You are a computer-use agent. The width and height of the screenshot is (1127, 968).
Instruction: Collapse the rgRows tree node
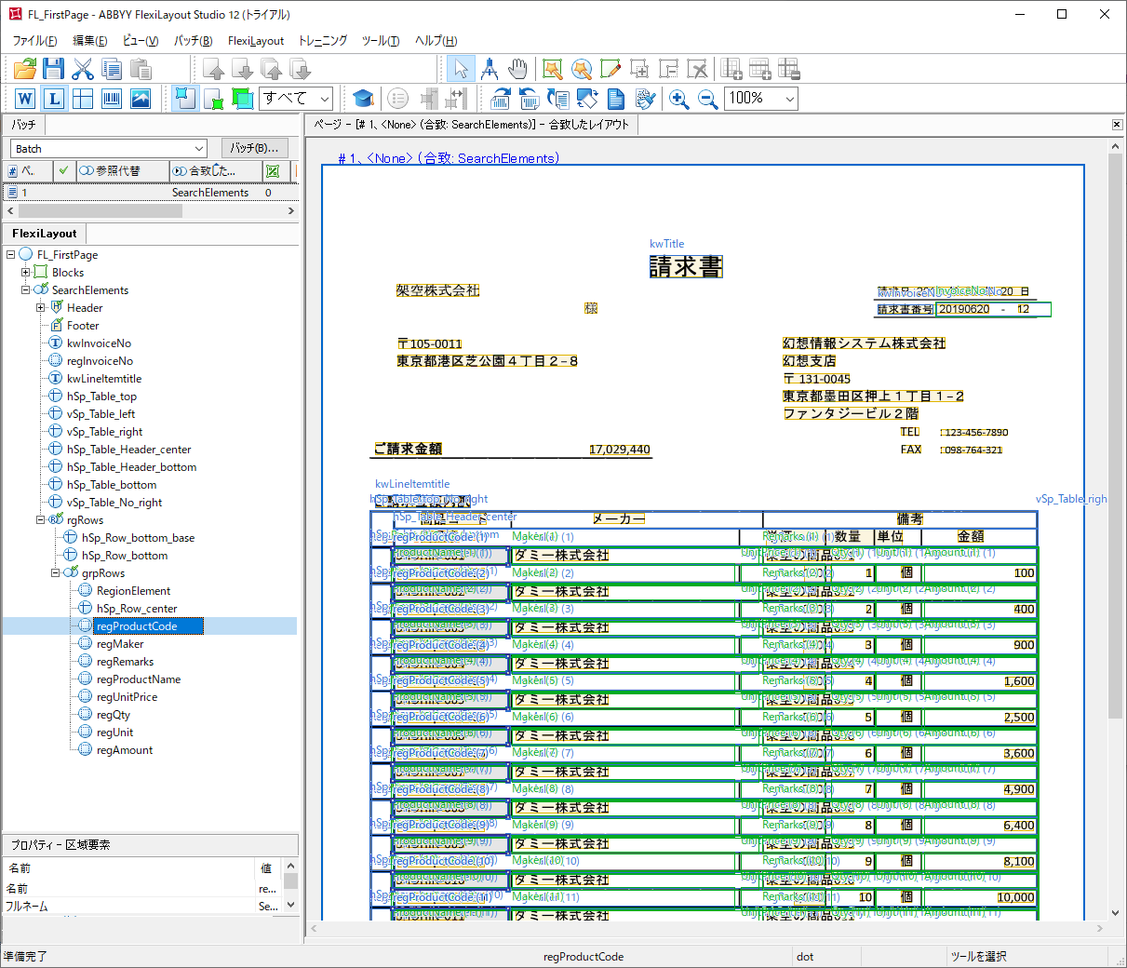pos(41,519)
